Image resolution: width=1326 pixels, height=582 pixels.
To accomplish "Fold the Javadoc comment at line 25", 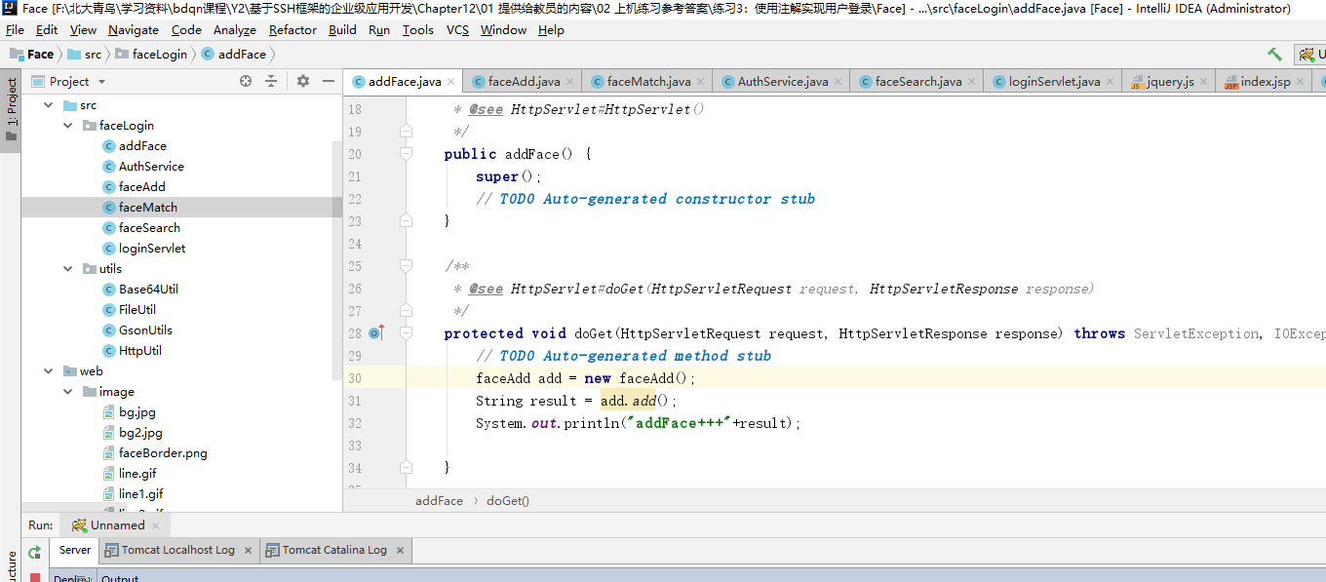I will [x=406, y=266].
